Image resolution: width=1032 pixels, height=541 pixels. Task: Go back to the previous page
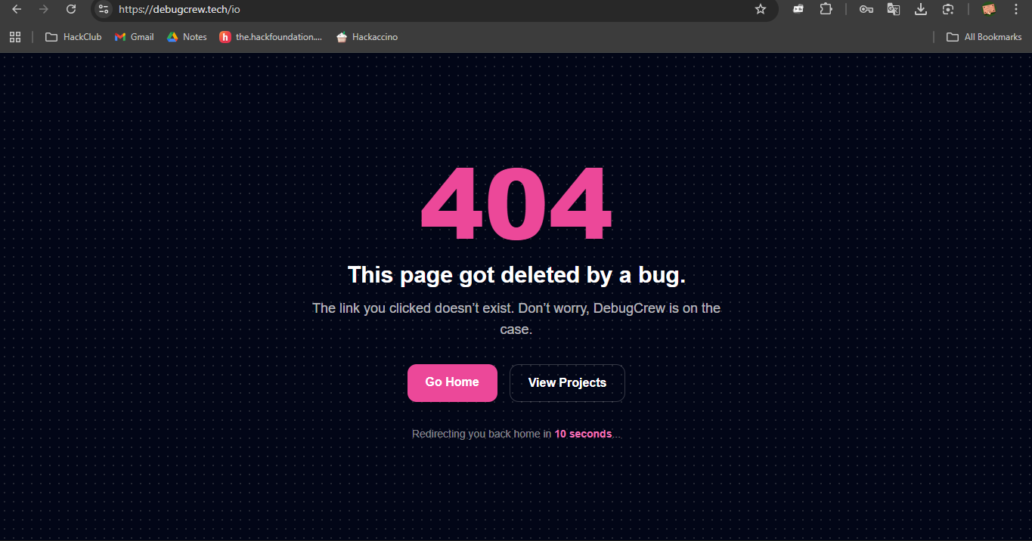click(x=17, y=9)
